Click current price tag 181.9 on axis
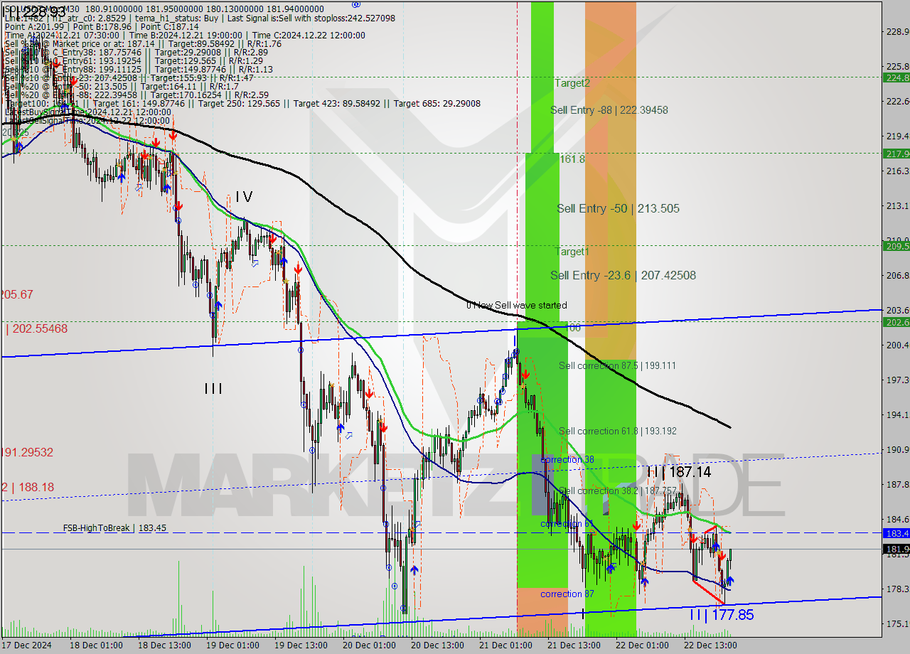This screenshot has width=910, height=654. pyautogui.click(x=896, y=549)
